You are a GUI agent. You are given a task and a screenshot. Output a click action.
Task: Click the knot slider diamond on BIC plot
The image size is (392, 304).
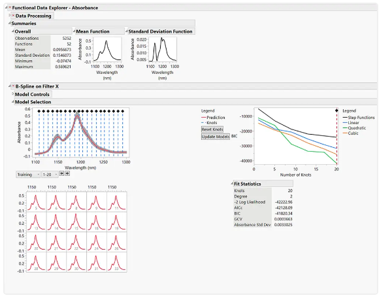pyautogui.click(x=336, y=111)
